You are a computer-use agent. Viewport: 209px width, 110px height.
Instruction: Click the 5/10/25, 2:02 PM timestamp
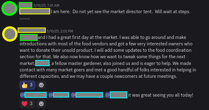click(x=60, y=31)
